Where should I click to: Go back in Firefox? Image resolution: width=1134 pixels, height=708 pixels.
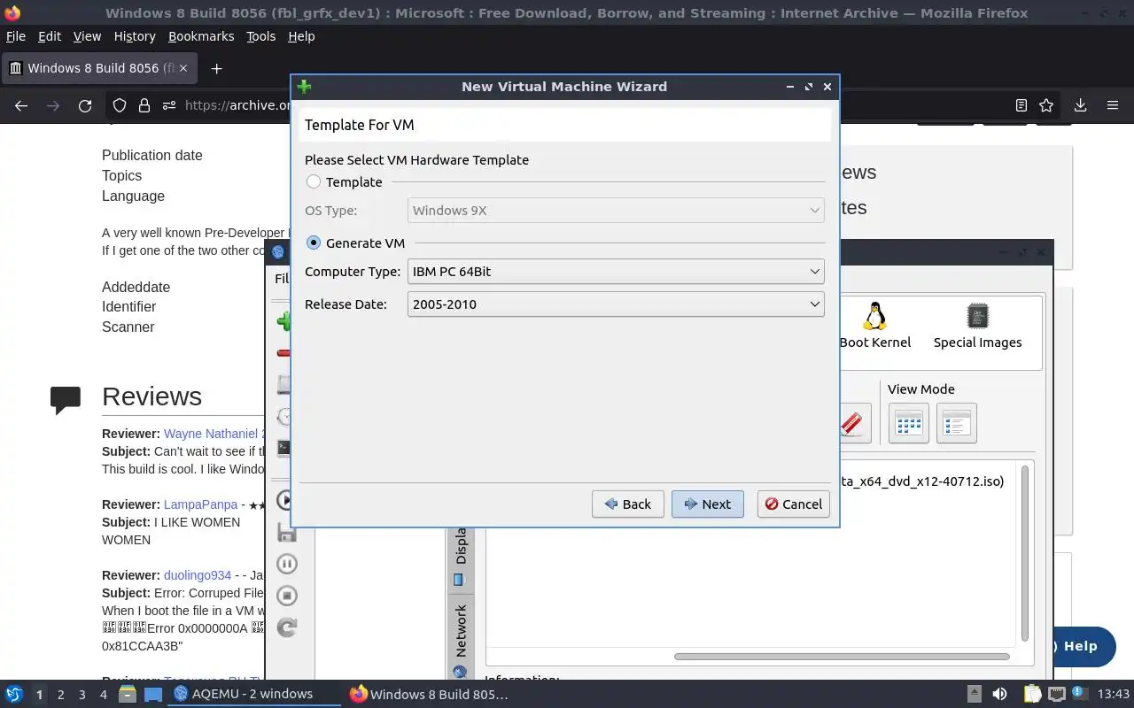(21, 105)
